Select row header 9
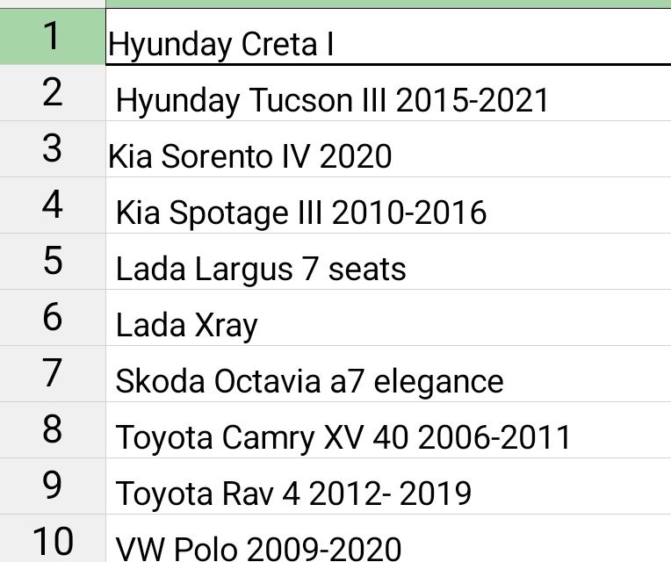This screenshot has height=562, width=671. click(x=53, y=486)
